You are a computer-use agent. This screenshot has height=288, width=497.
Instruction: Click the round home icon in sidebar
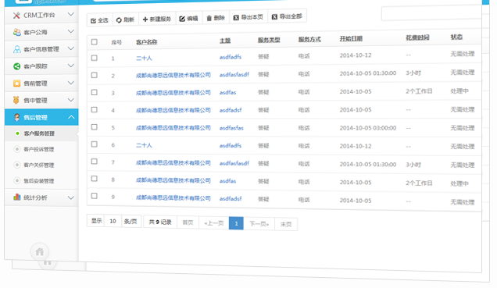[40, 252]
